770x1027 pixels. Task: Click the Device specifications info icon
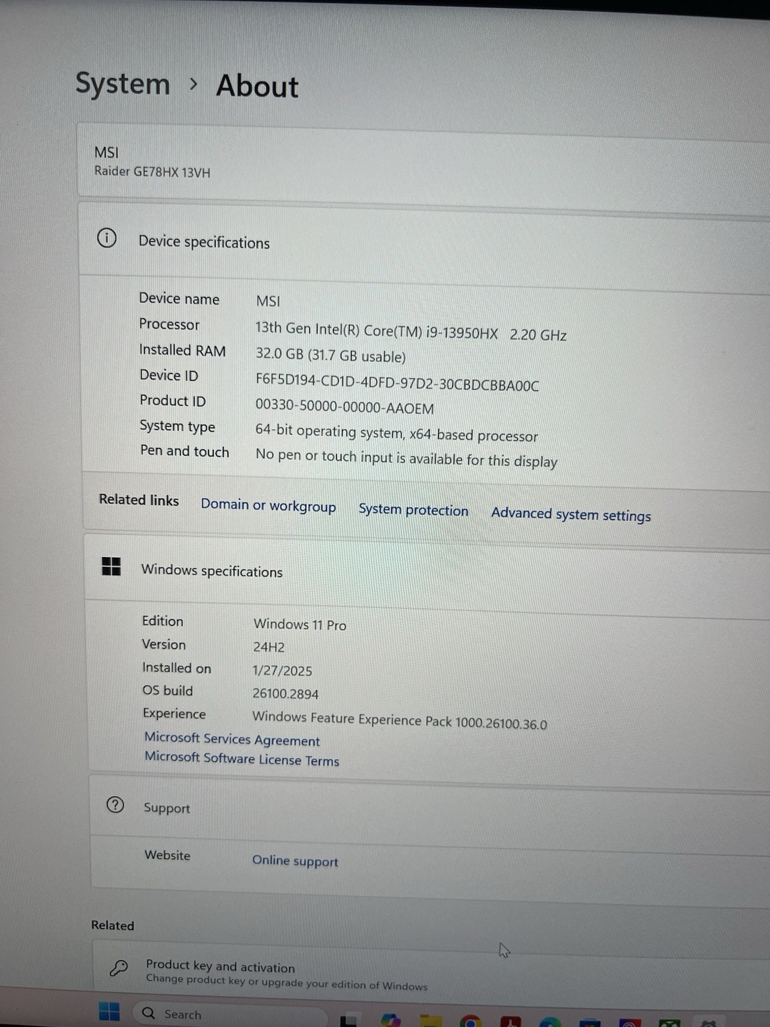(x=107, y=238)
